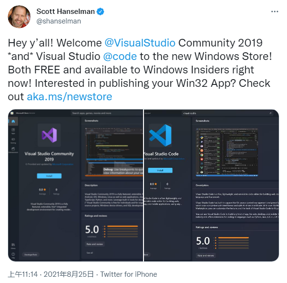The height and width of the screenshot is (283, 287).
Task: Install Visual Studio Community 2019
Action: click(x=49, y=176)
